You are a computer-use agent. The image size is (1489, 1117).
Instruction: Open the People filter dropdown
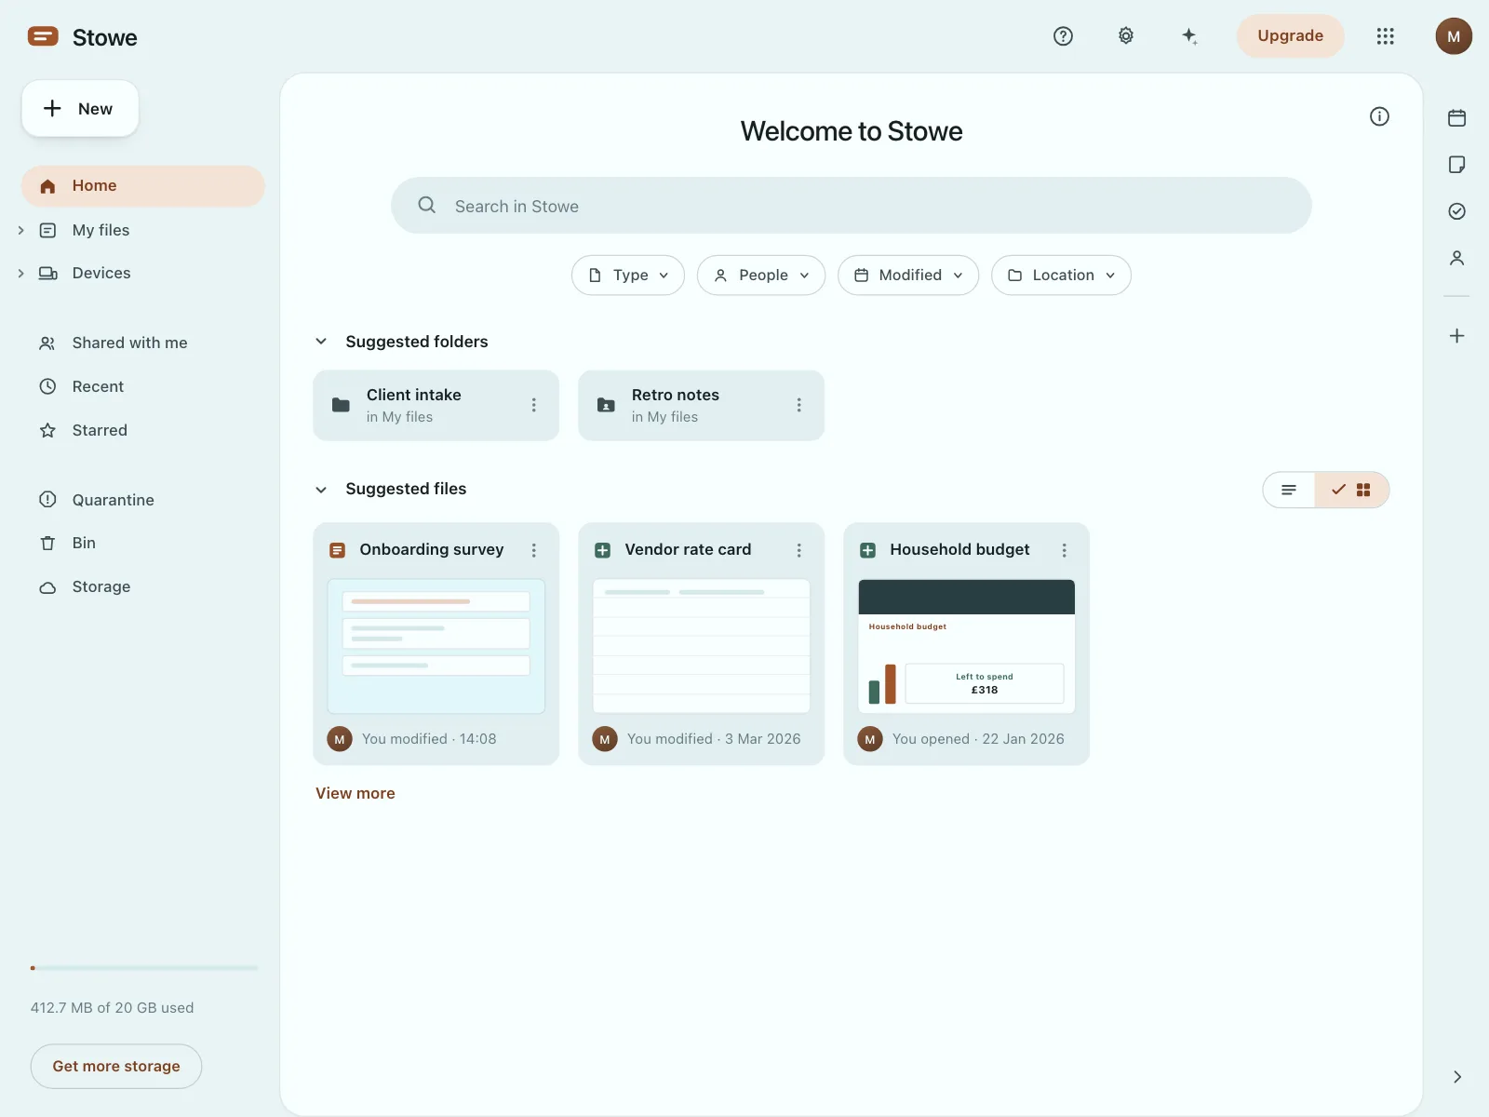pos(761,276)
